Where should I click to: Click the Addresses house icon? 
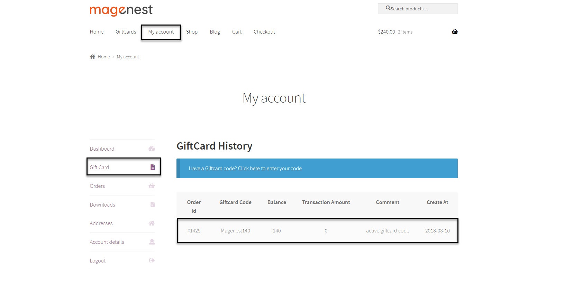tap(152, 223)
